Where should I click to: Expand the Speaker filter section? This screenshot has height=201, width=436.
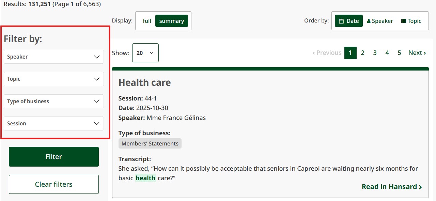coord(53,57)
